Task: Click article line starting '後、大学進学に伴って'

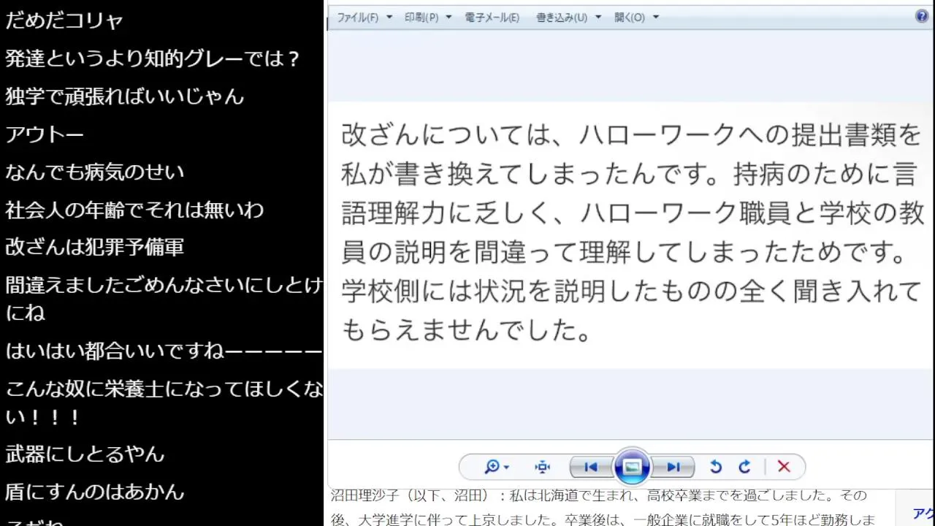Action: tap(603, 519)
